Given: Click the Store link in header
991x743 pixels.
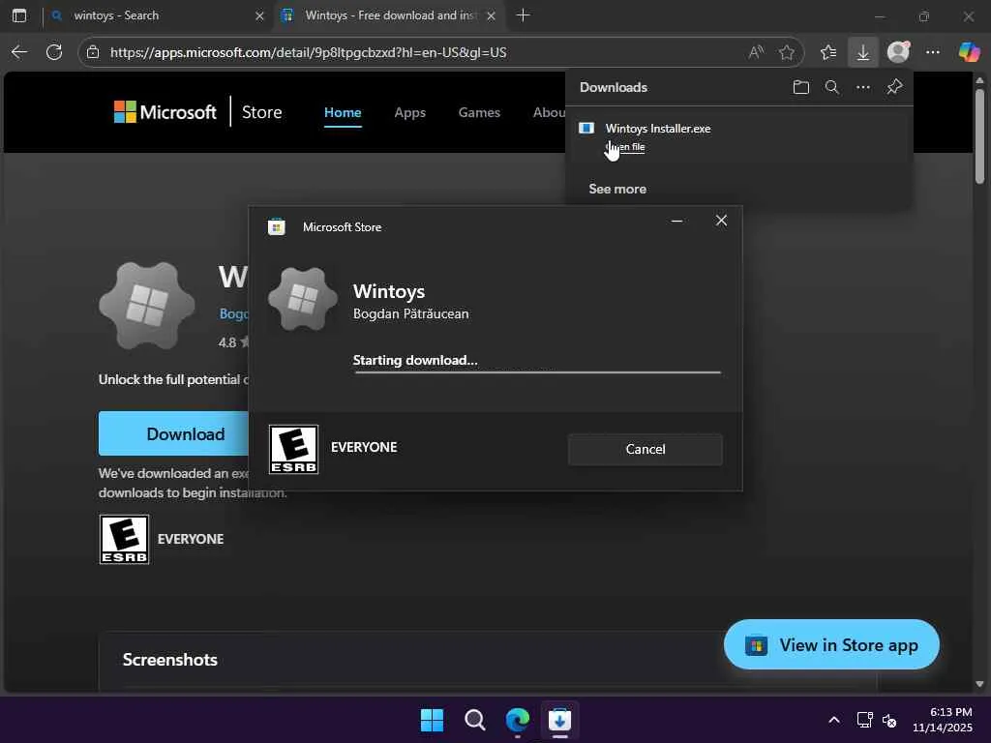Looking at the screenshot, I should 261,112.
